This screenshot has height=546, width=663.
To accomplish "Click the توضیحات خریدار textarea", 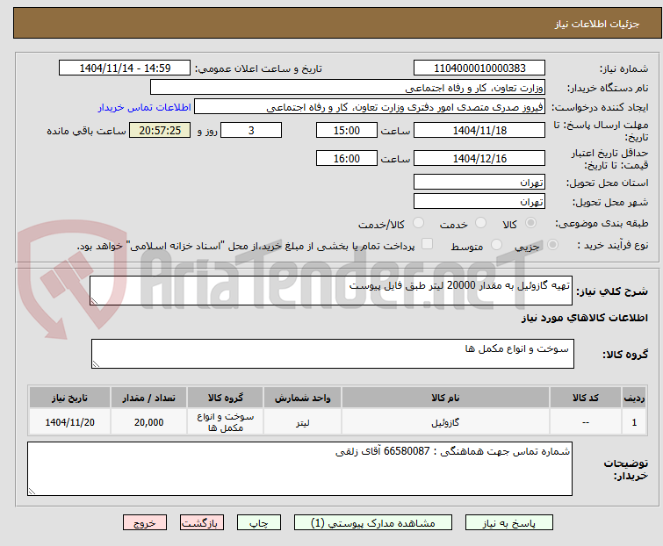I will [x=299, y=469].
